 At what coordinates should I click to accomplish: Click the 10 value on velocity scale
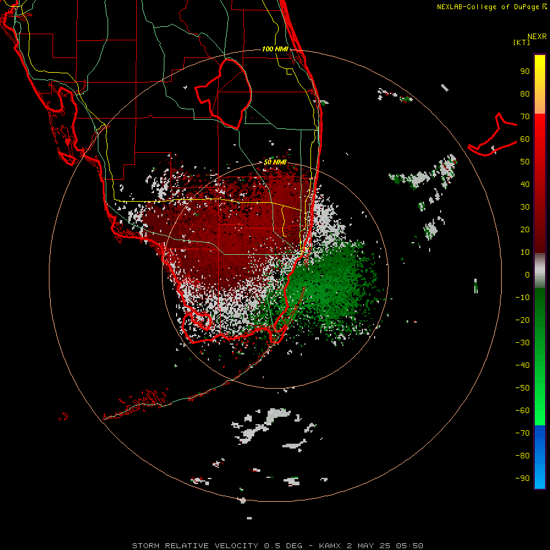525,252
